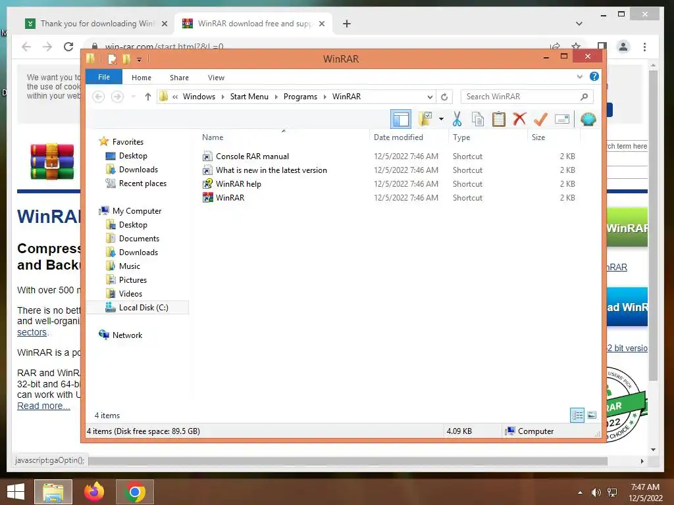Viewport: 674px width, 505px height.
Task: Open Documents under My Computer
Action: click(x=139, y=238)
